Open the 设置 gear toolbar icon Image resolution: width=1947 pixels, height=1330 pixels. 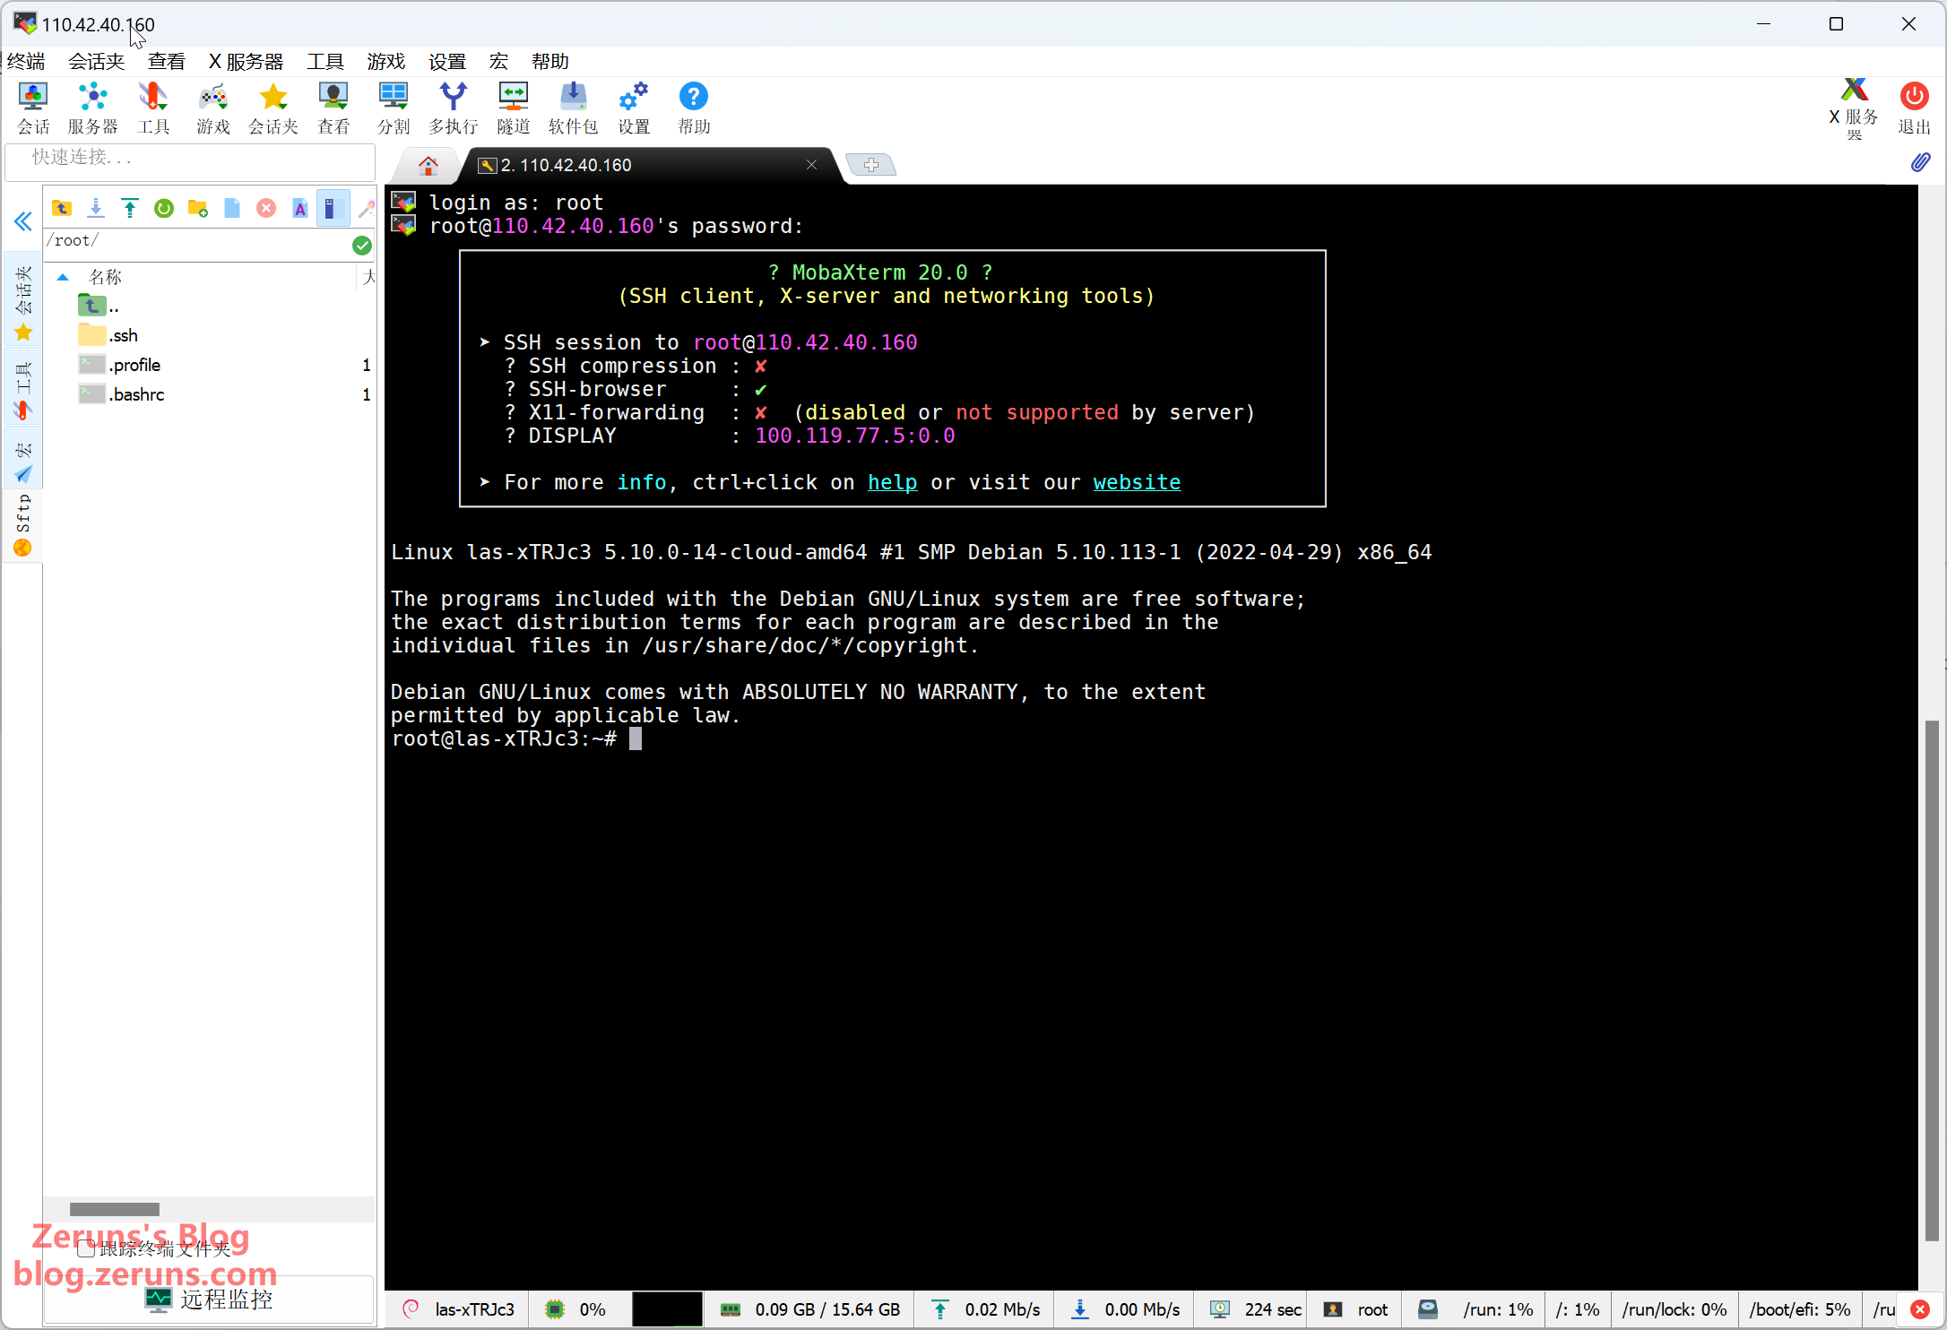(x=634, y=108)
